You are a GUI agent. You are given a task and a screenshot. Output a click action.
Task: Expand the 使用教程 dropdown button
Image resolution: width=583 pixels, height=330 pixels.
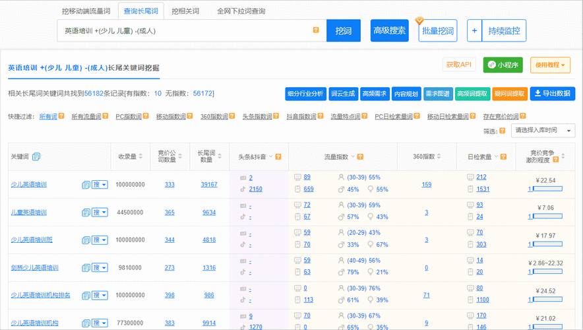tap(550, 65)
